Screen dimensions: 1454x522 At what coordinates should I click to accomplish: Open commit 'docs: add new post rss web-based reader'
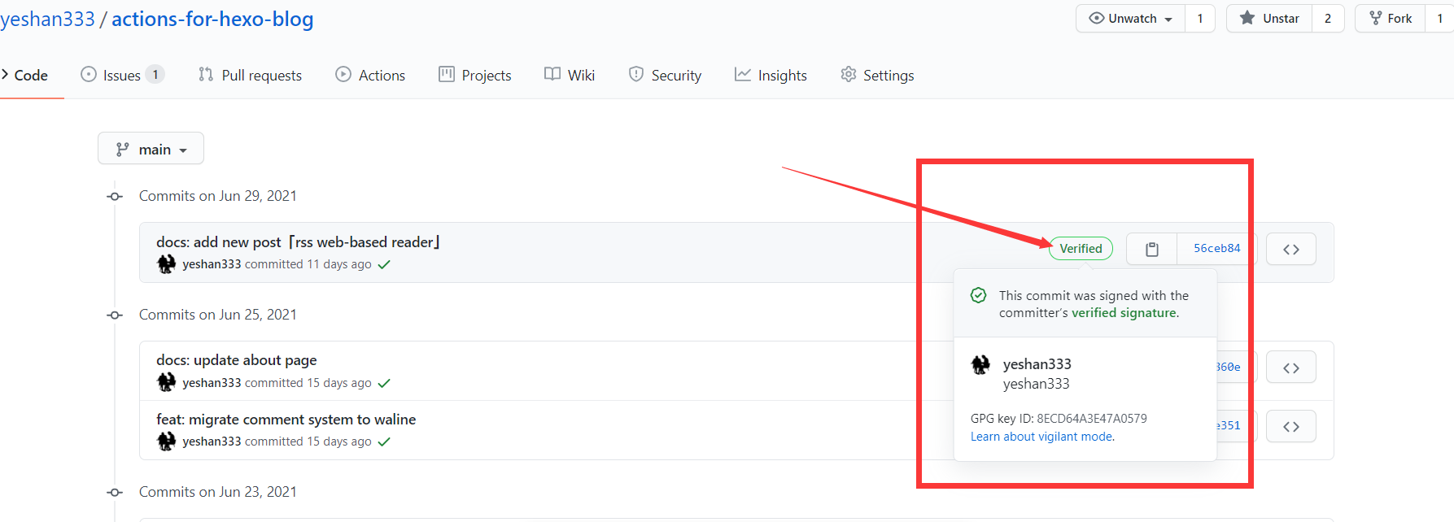tap(298, 242)
